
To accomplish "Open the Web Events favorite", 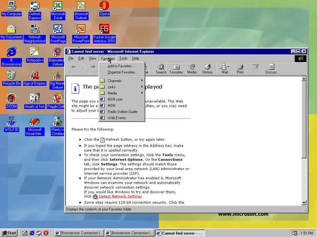I will coord(122,118).
